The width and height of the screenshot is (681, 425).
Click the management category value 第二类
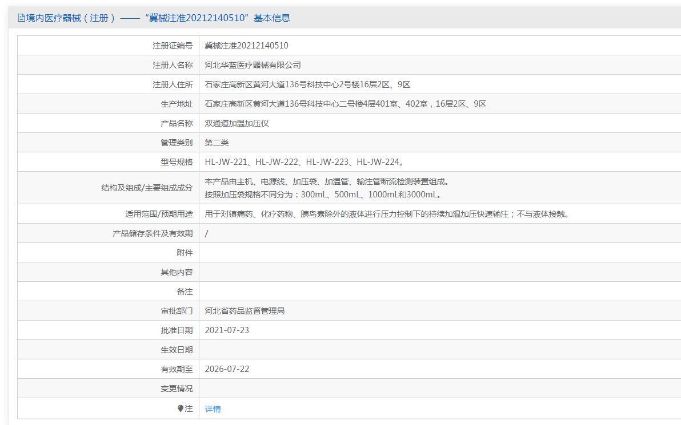tap(217, 143)
